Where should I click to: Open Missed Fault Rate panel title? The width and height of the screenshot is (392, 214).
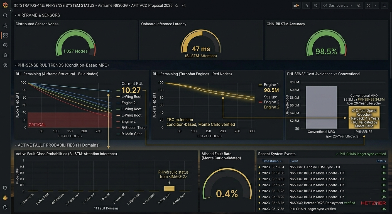click(221, 156)
